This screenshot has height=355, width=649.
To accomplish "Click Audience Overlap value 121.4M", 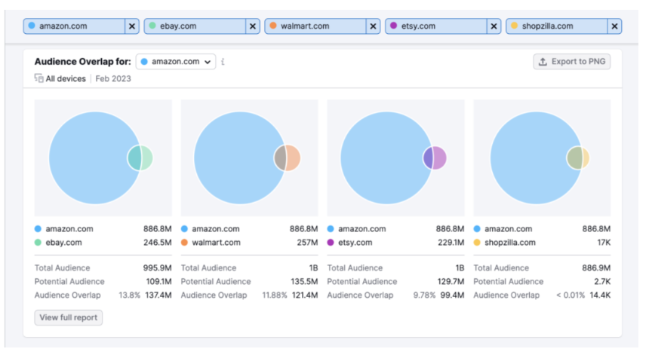I will (305, 295).
